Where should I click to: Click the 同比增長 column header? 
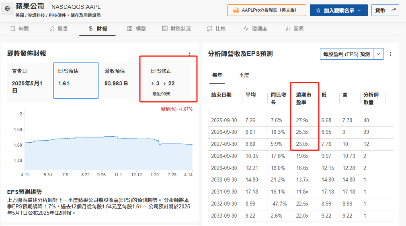tap(278, 99)
